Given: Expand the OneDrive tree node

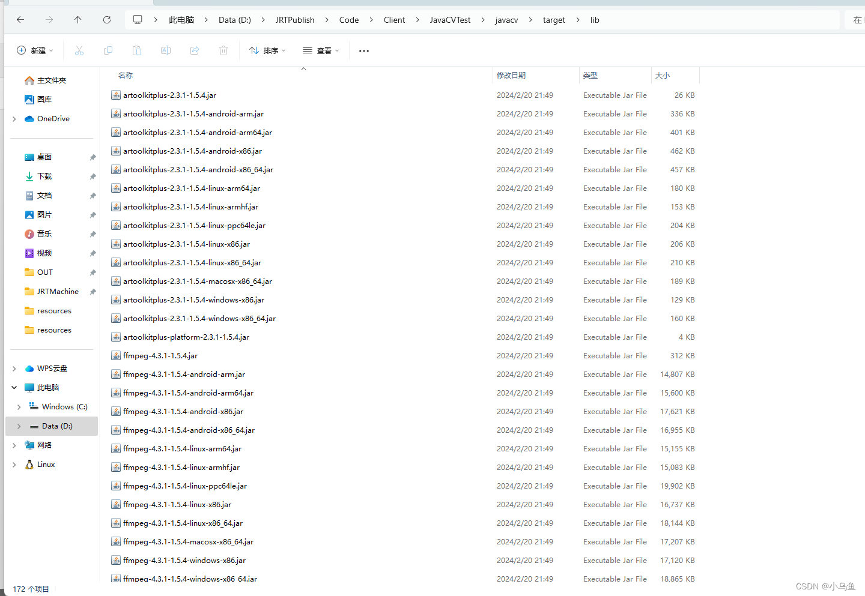Looking at the screenshot, I should click(14, 119).
